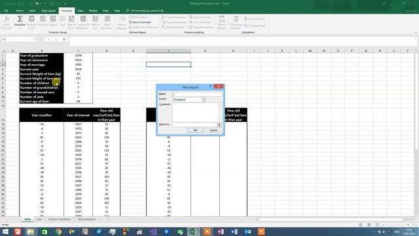Open the Math & Trig functions icon
This screenshot has height=236, width=419.
[95, 22]
